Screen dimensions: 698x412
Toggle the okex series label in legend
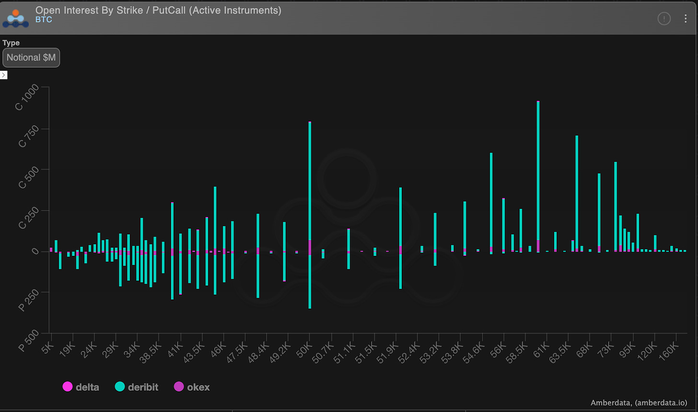(x=198, y=387)
